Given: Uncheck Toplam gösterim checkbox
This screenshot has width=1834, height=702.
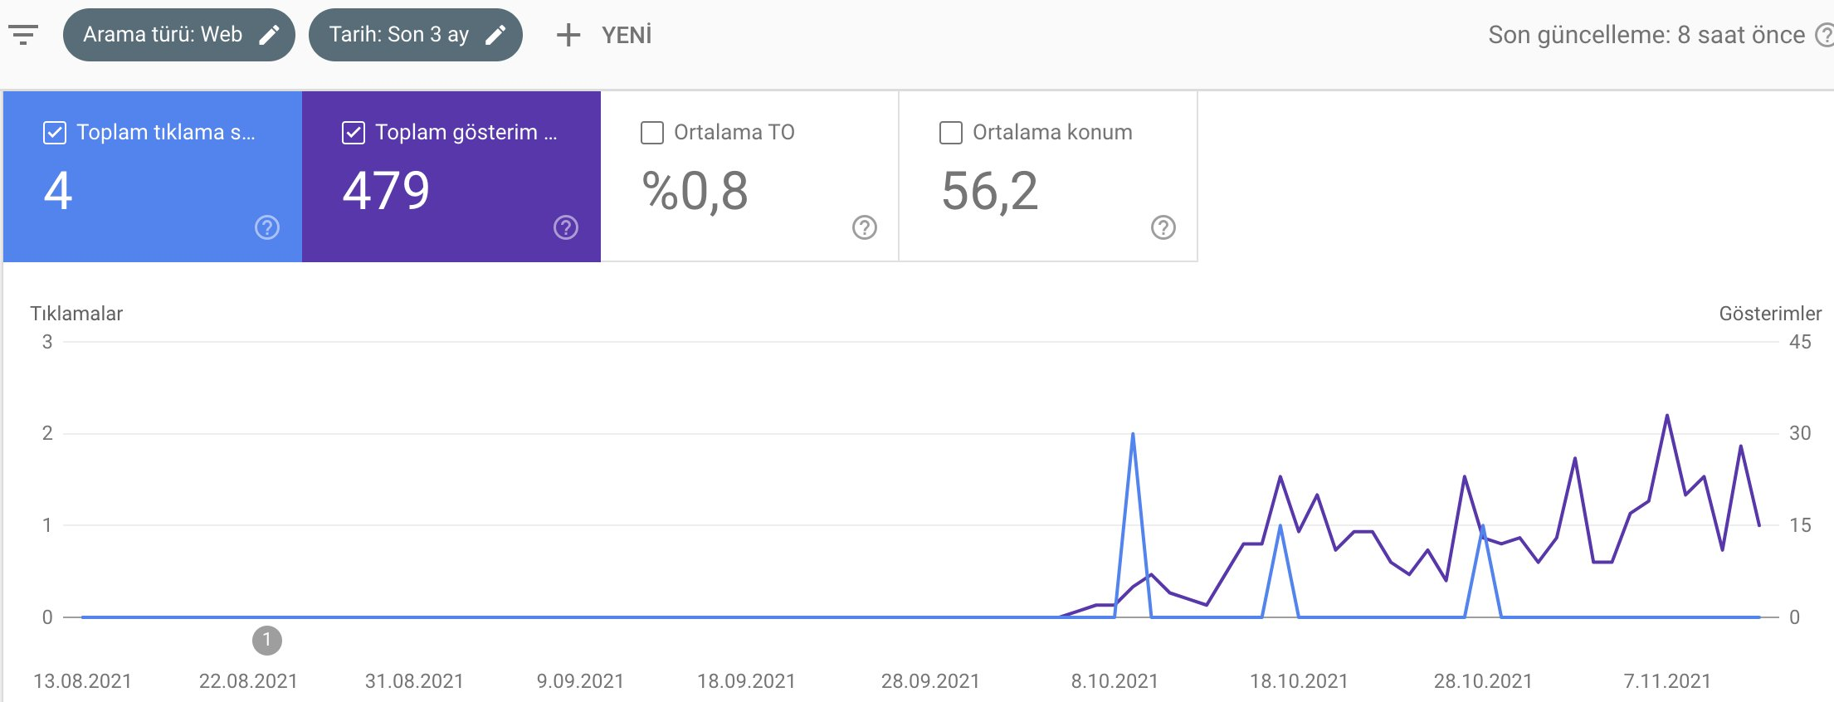Looking at the screenshot, I should [354, 133].
